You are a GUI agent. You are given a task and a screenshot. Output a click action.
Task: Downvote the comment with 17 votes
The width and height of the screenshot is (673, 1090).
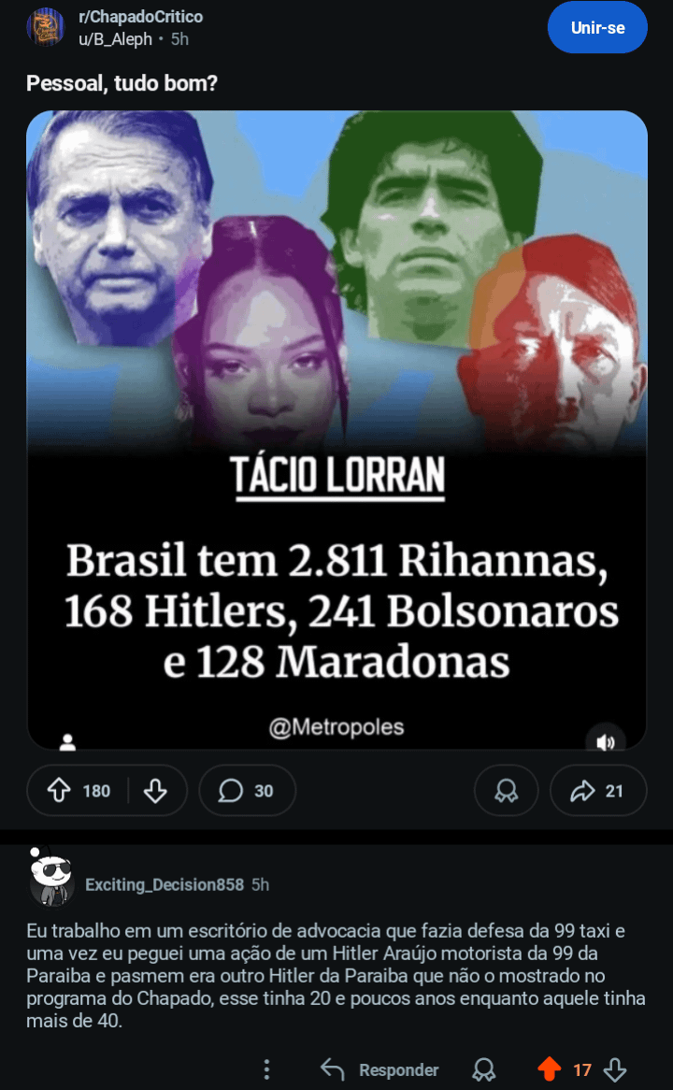pyautogui.click(x=615, y=1069)
